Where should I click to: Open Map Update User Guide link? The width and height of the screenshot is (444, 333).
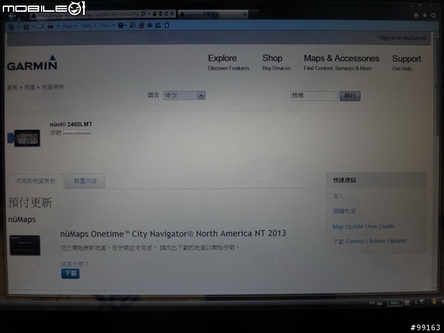[x=363, y=226]
